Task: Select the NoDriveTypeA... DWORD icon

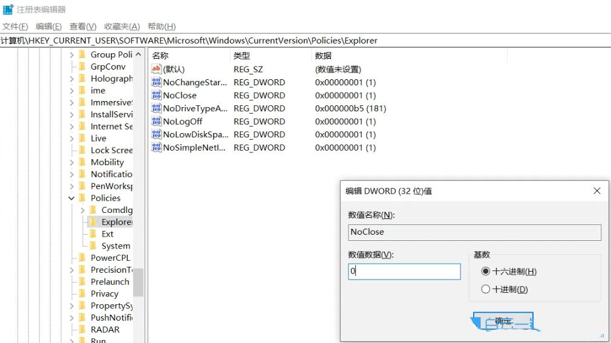Action: point(156,108)
